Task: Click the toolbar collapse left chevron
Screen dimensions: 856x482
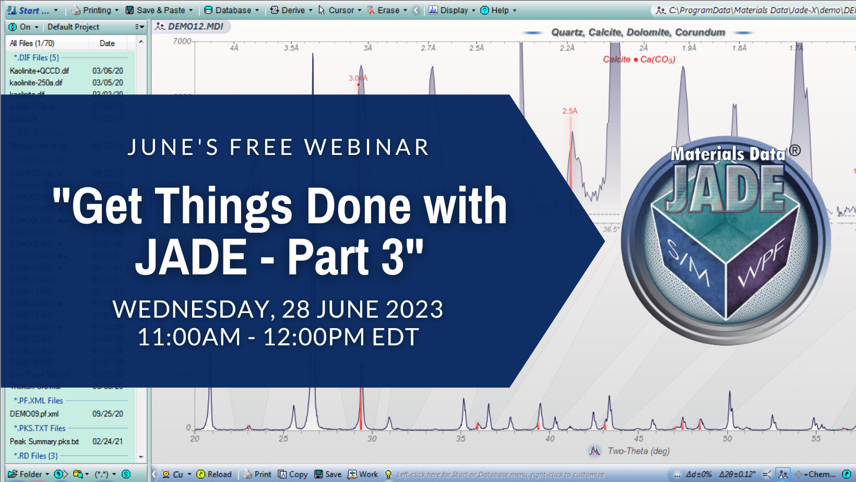Action: click(x=416, y=10)
